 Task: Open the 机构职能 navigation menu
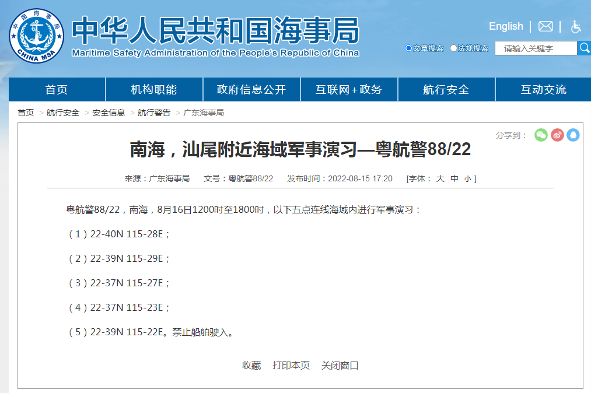point(153,89)
